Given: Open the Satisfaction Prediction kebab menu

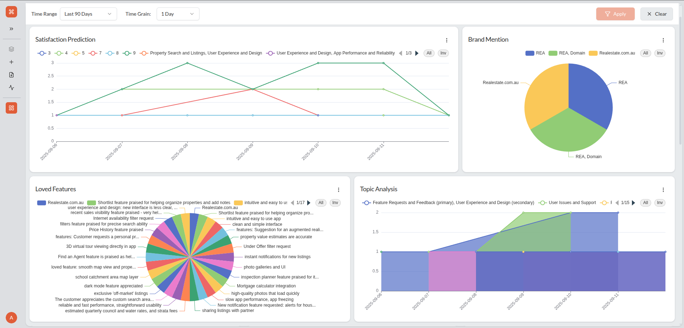Looking at the screenshot, I should (446, 40).
